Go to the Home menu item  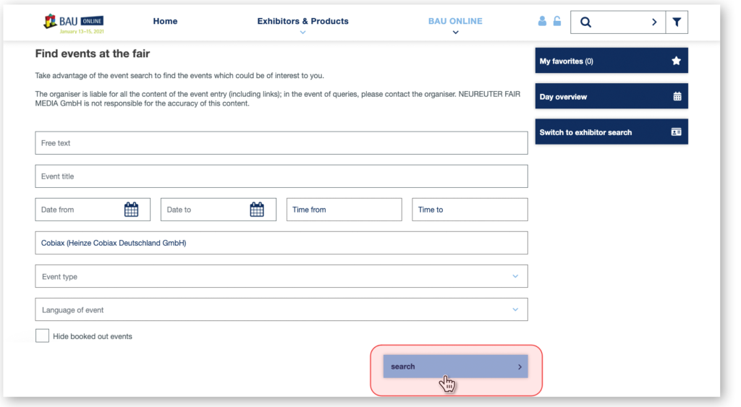click(165, 22)
